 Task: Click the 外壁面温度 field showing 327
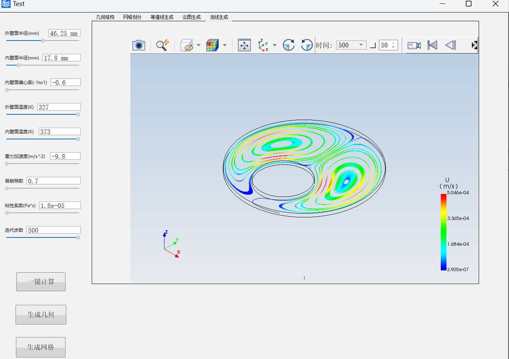(x=59, y=107)
